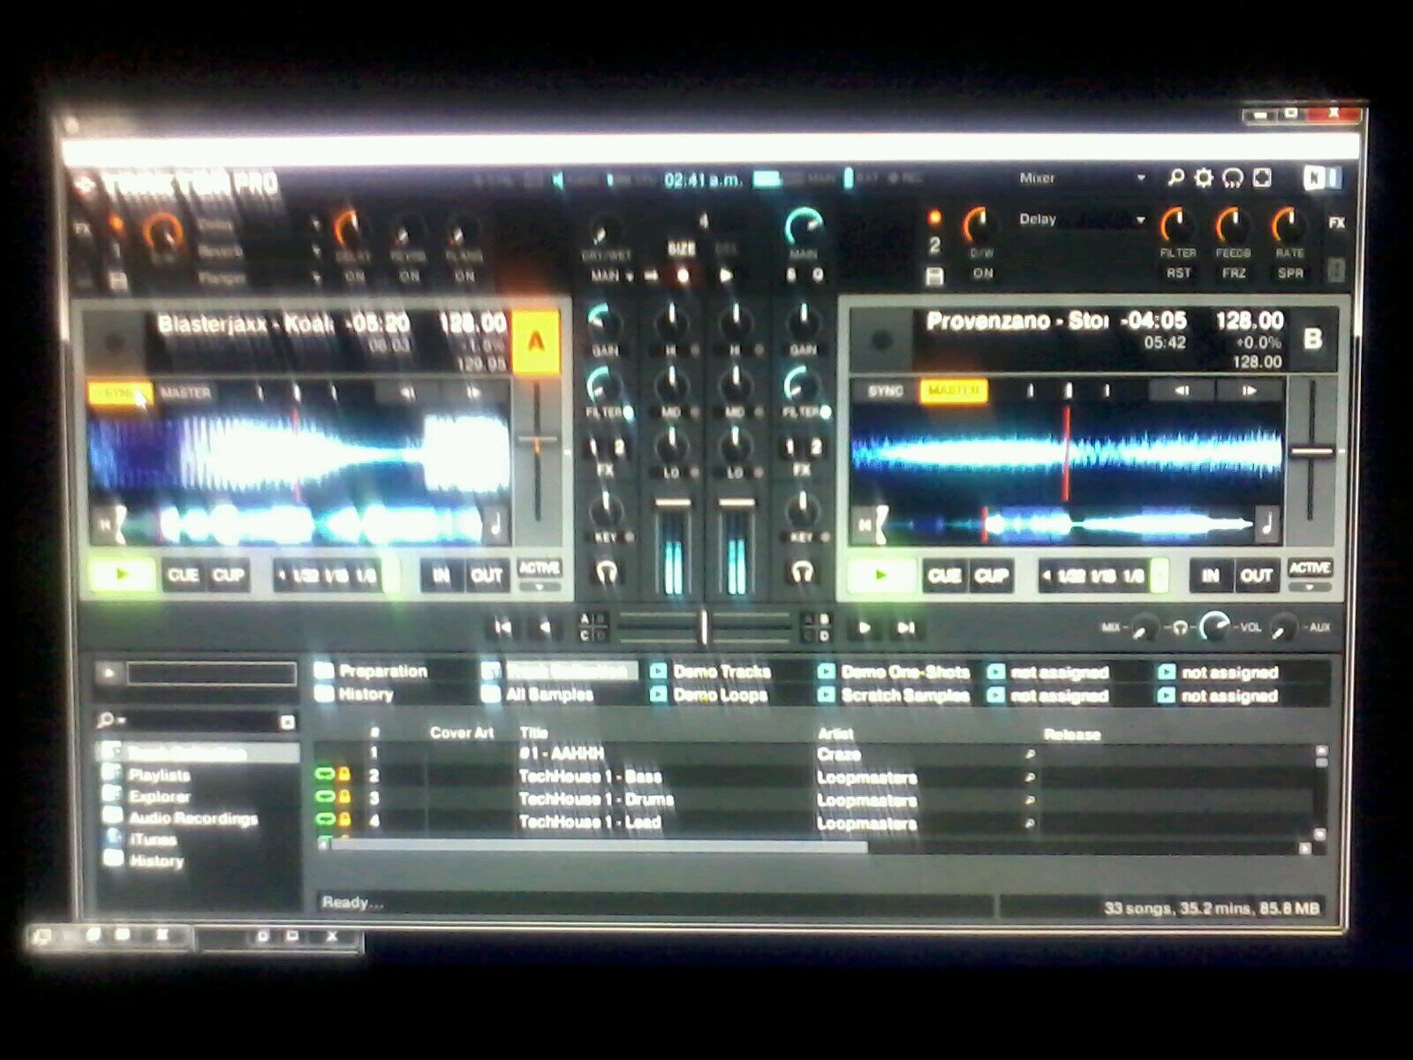Toggle headphone cue for channel A
The width and height of the screenshot is (1413, 1060).
tap(607, 572)
